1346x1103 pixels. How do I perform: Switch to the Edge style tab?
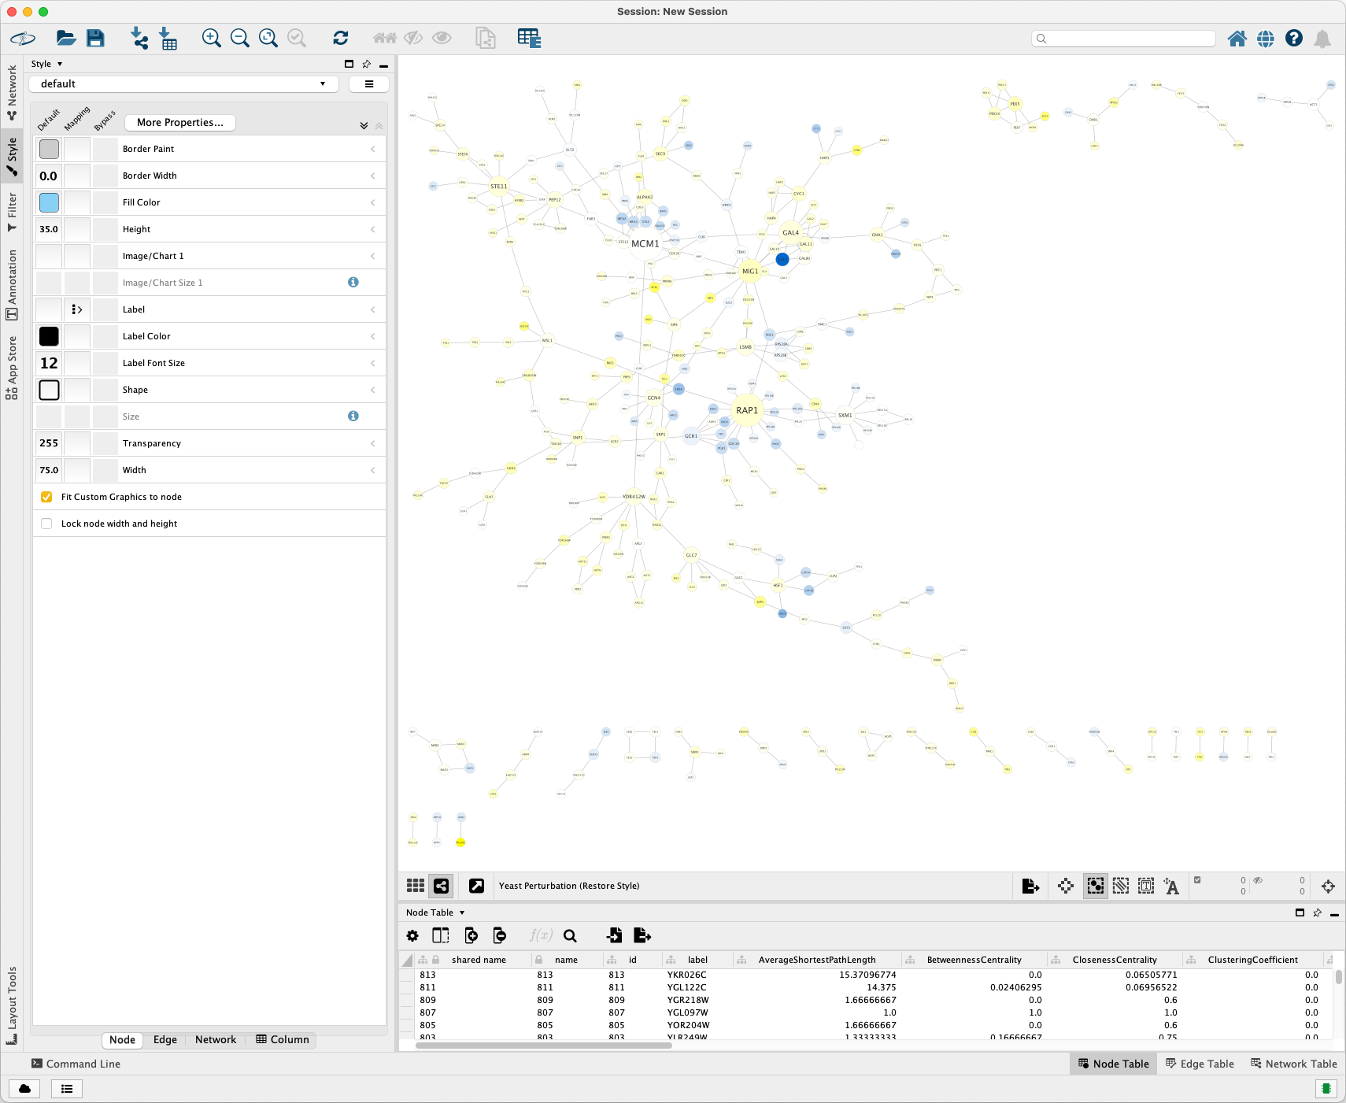[x=165, y=1039]
